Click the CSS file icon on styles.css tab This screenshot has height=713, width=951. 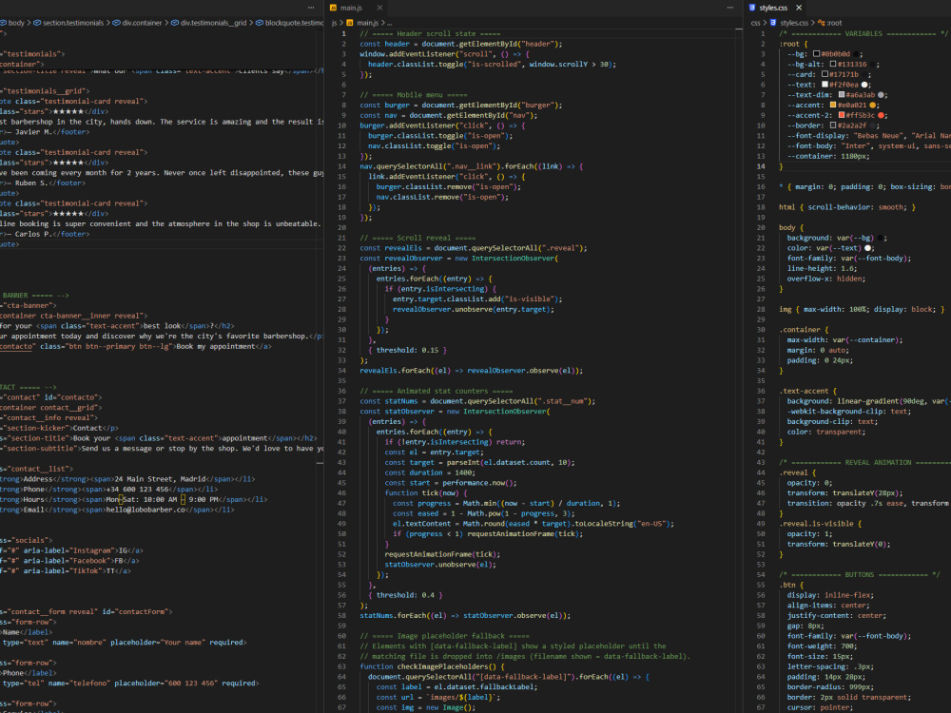pos(752,8)
